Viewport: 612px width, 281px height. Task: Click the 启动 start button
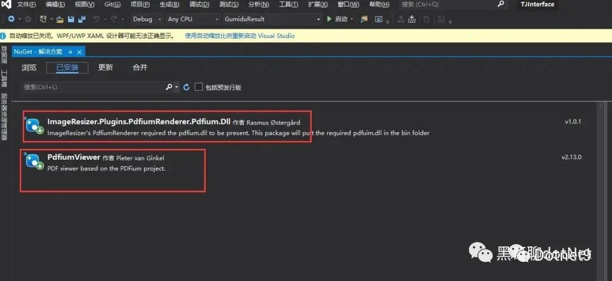pyautogui.click(x=341, y=19)
